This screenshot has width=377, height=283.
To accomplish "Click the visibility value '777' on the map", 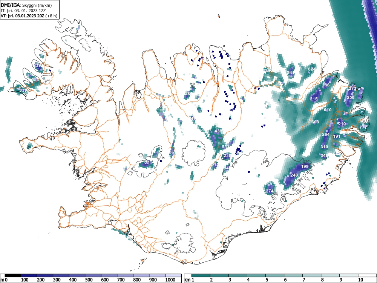I will pos(363,127).
